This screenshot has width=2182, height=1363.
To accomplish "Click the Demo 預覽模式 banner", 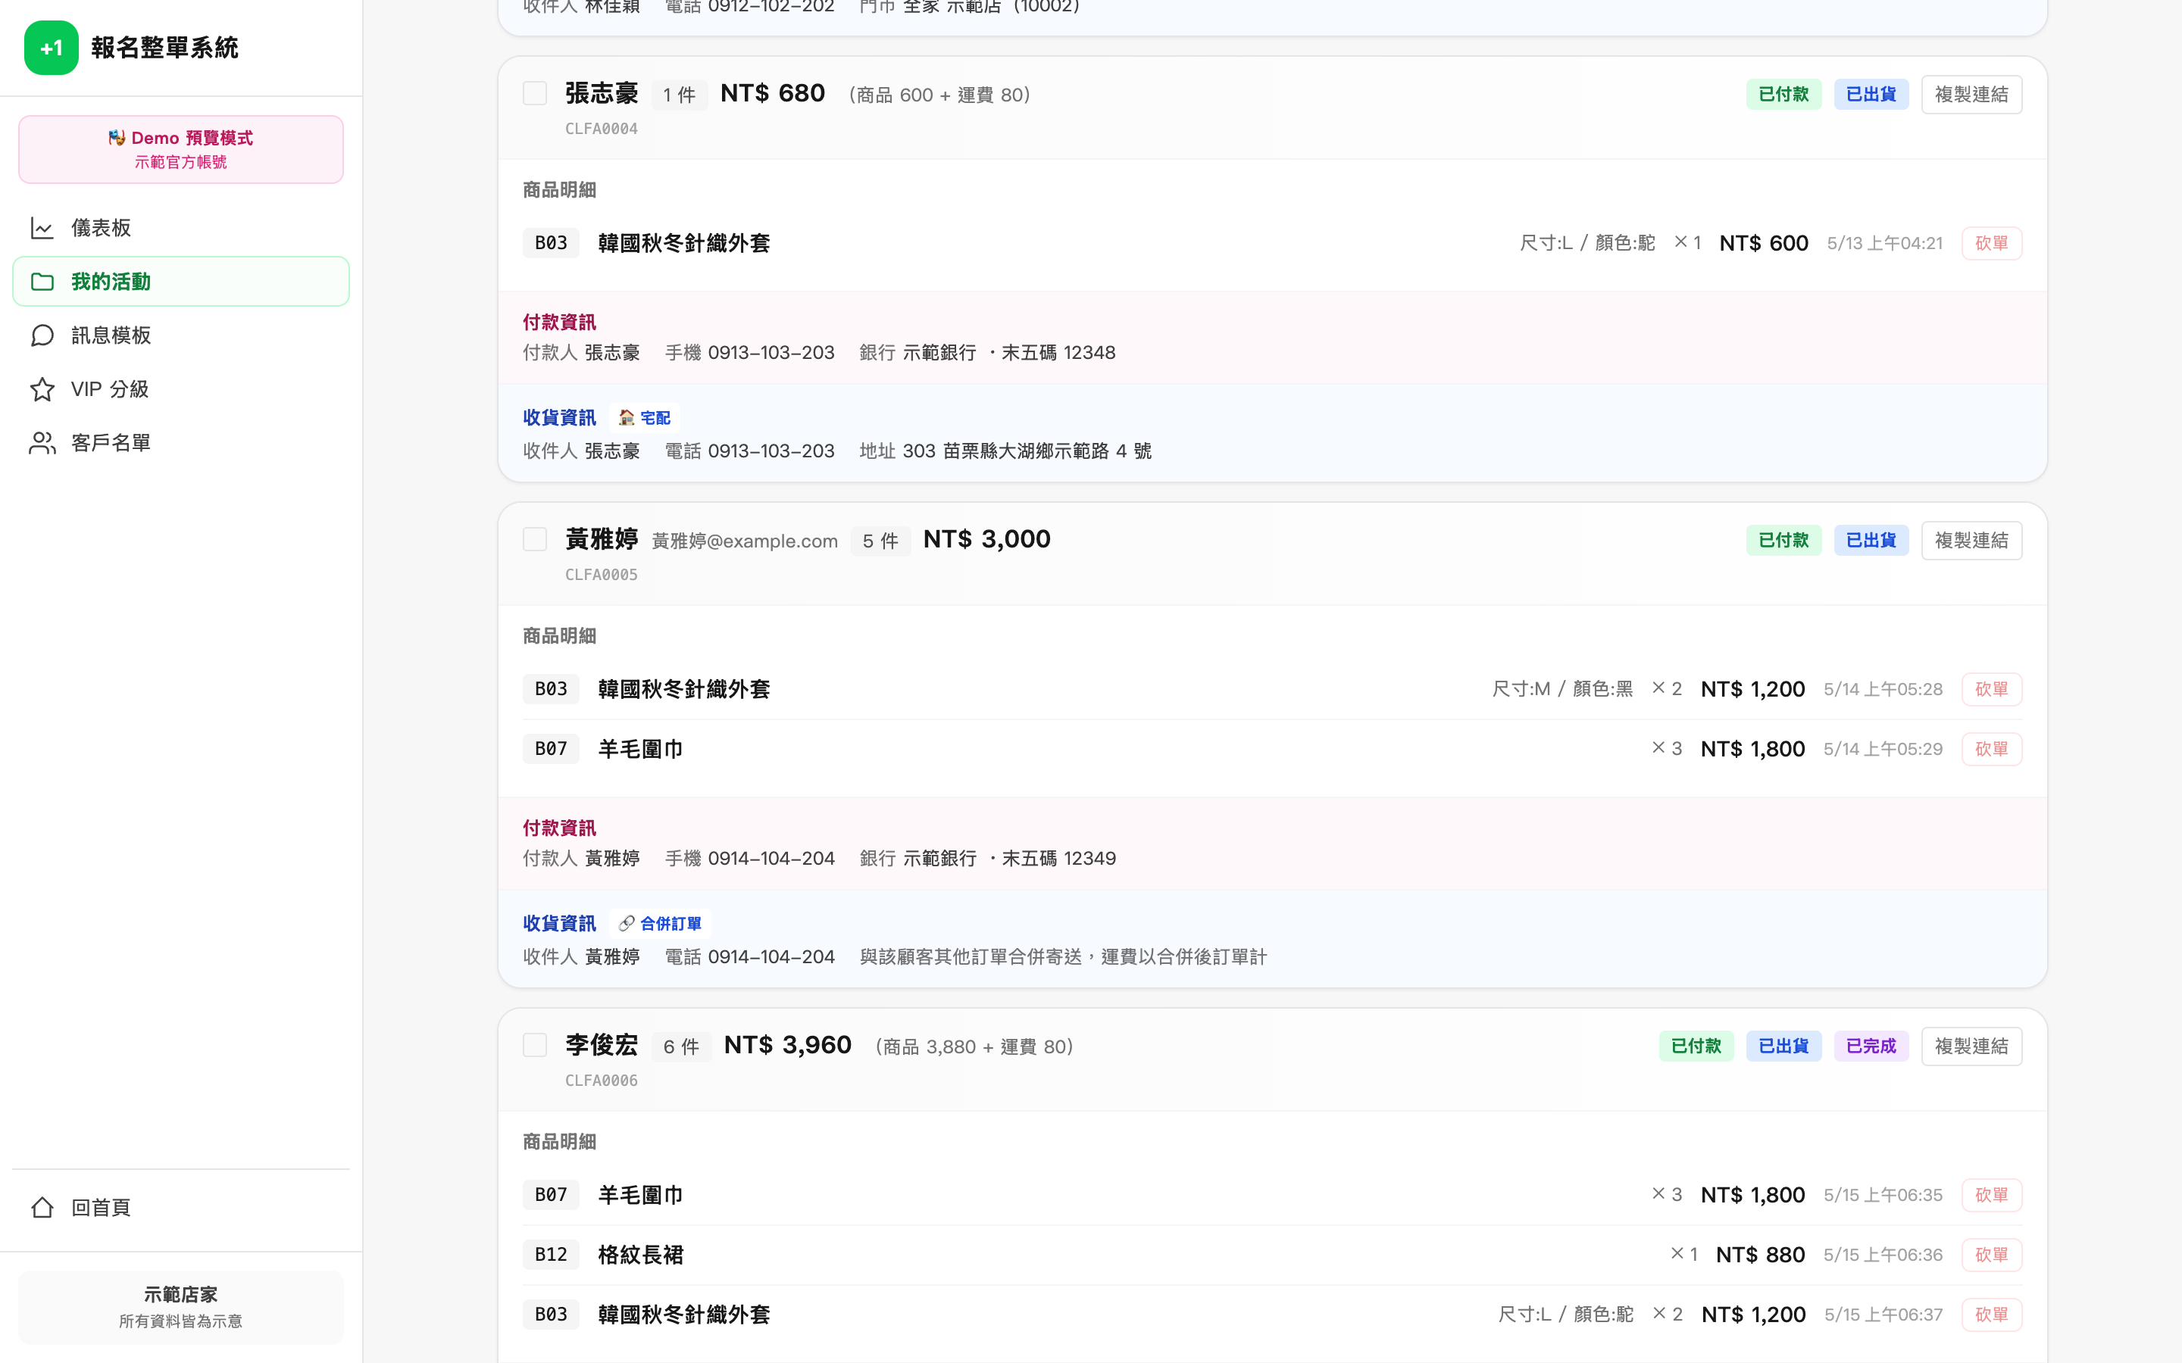I will coord(180,150).
